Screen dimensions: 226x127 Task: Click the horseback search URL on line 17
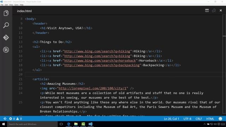point(100,60)
